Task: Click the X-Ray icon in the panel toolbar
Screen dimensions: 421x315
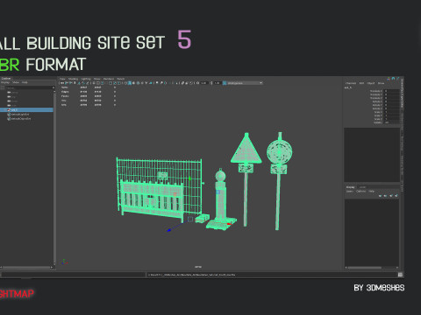Action: coord(182,83)
